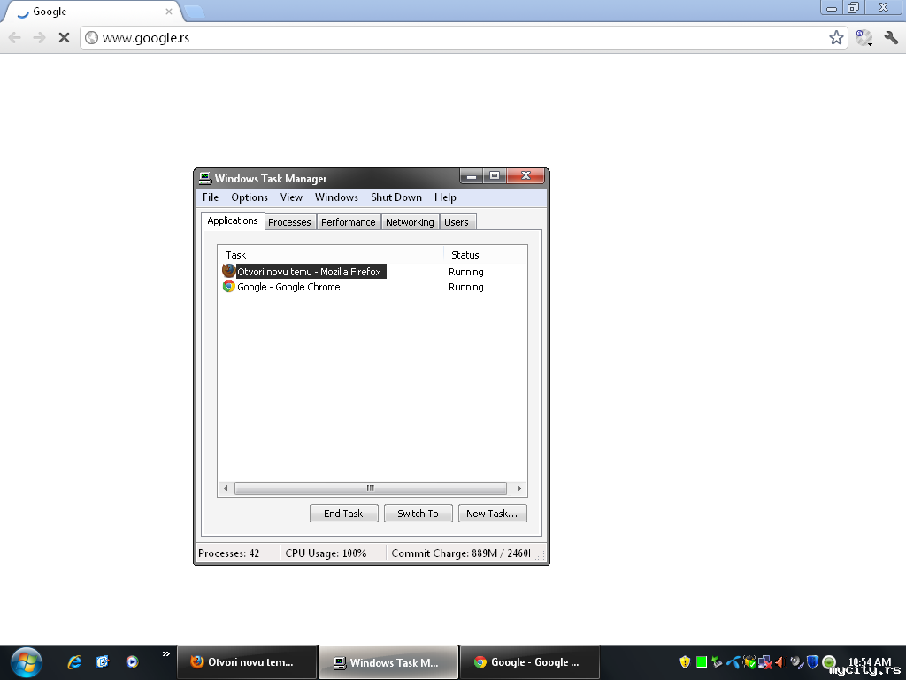
Task: Click the Chrome icon in task list
Action: click(229, 286)
